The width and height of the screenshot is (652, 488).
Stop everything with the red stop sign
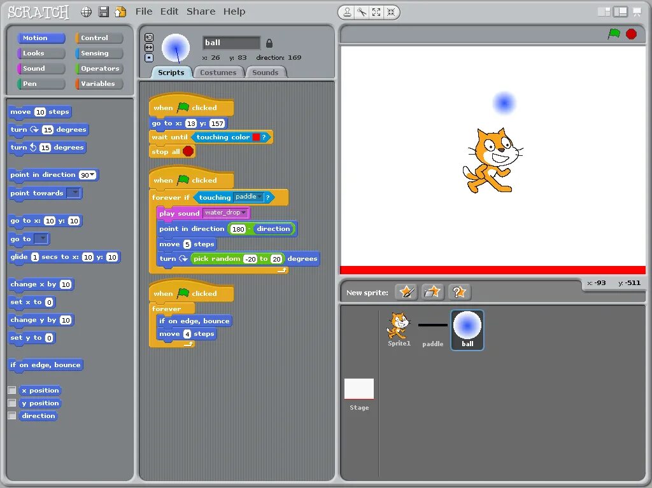(631, 34)
